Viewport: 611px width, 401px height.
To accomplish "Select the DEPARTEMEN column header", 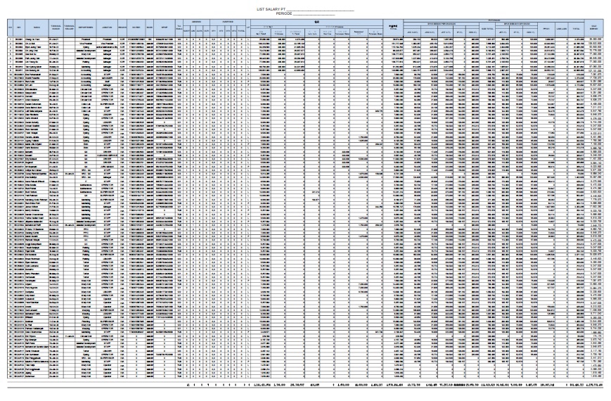I will [85, 27].
